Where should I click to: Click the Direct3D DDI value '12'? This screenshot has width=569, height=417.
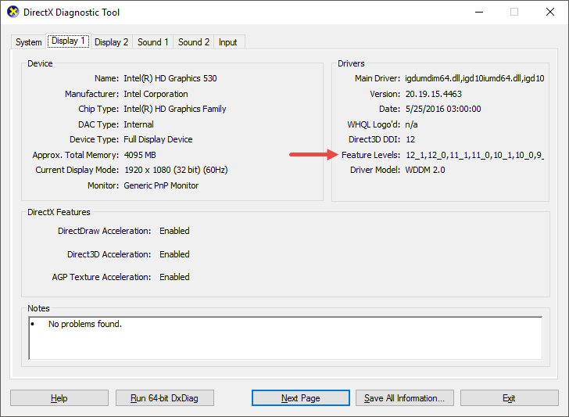tap(410, 139)
